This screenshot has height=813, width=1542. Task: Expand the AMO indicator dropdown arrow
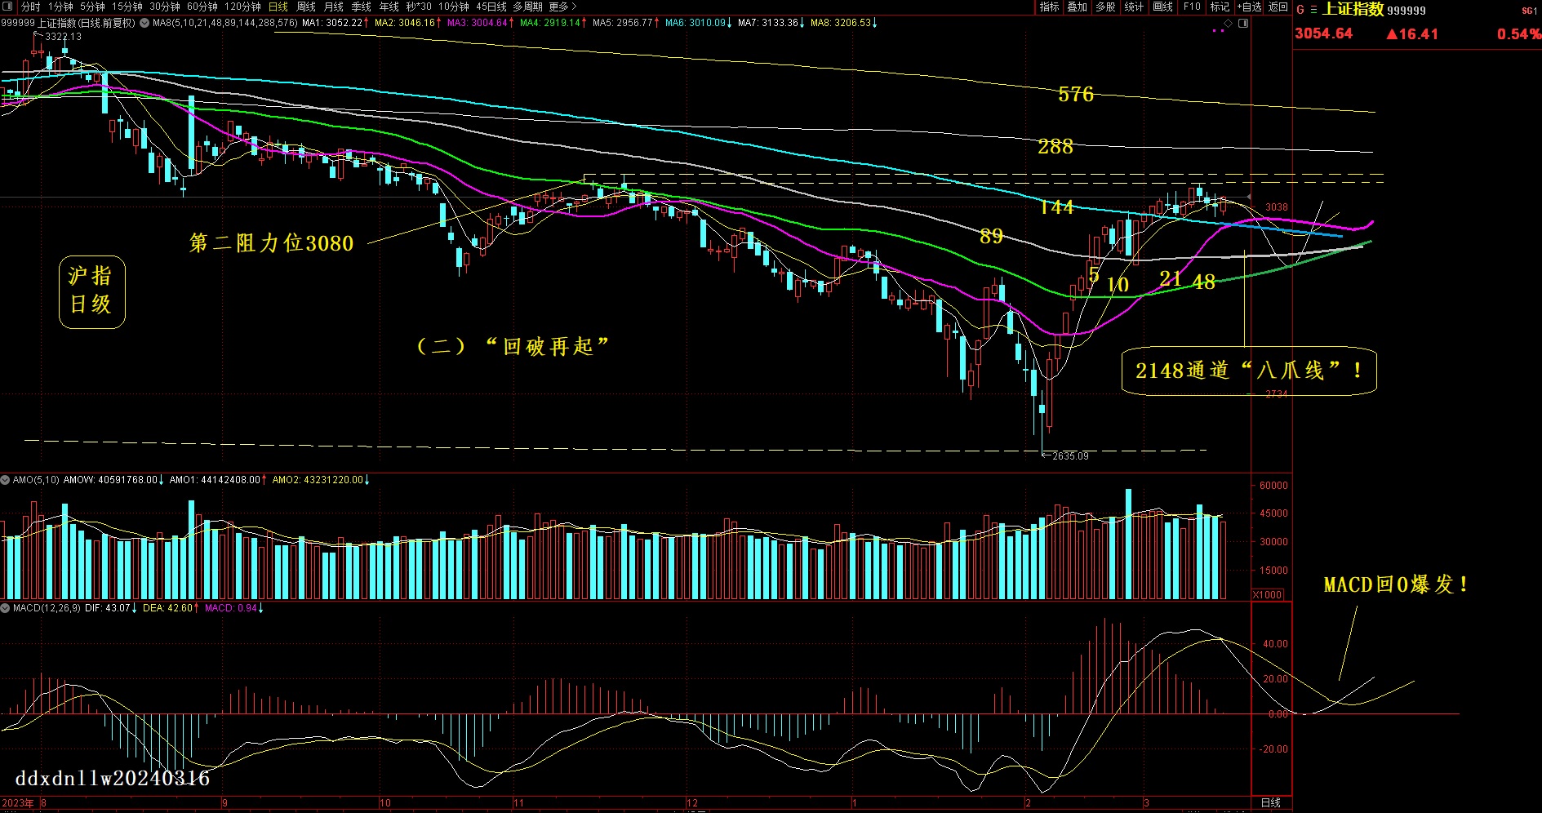pos(6,480)
